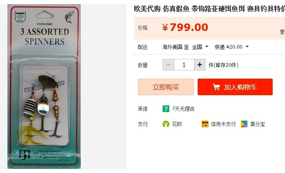Viewport: 285px width, 173px height.
Task: Click the 信用卡支付 text link
Action: point(223,124)
